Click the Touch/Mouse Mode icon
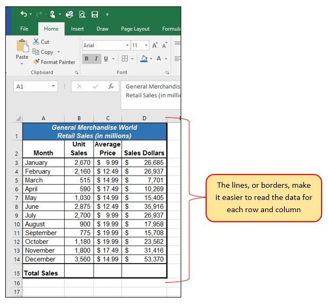This screenshot has height=306, width=328. tap(52, 14)
